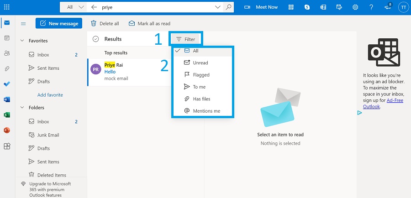Viewport: 411px width, 198px height.
Task: Select all results with circle checkbox
Action: point(96,39)
